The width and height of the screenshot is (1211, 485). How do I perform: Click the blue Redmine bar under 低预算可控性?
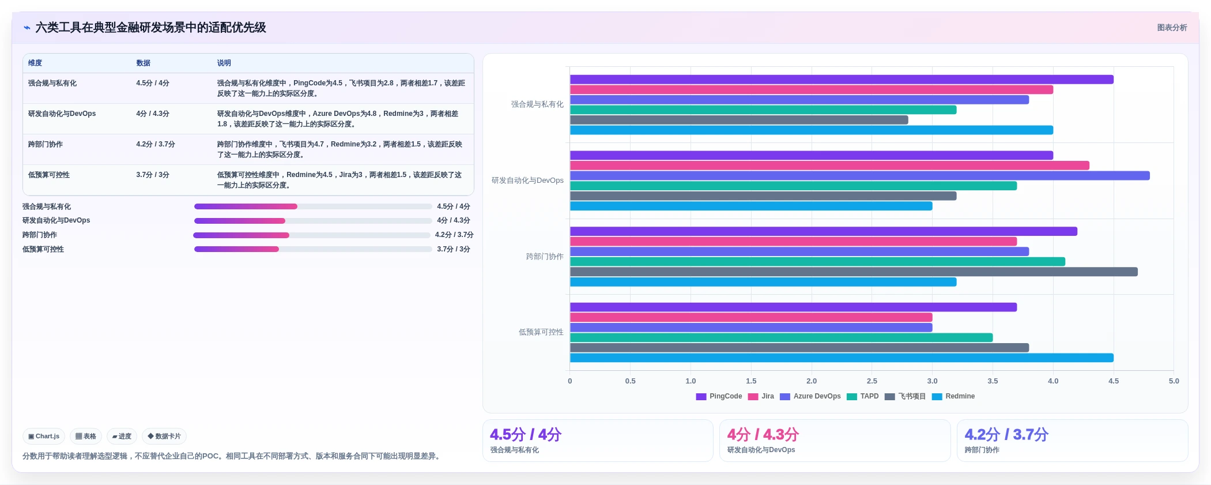coord(842,358)
